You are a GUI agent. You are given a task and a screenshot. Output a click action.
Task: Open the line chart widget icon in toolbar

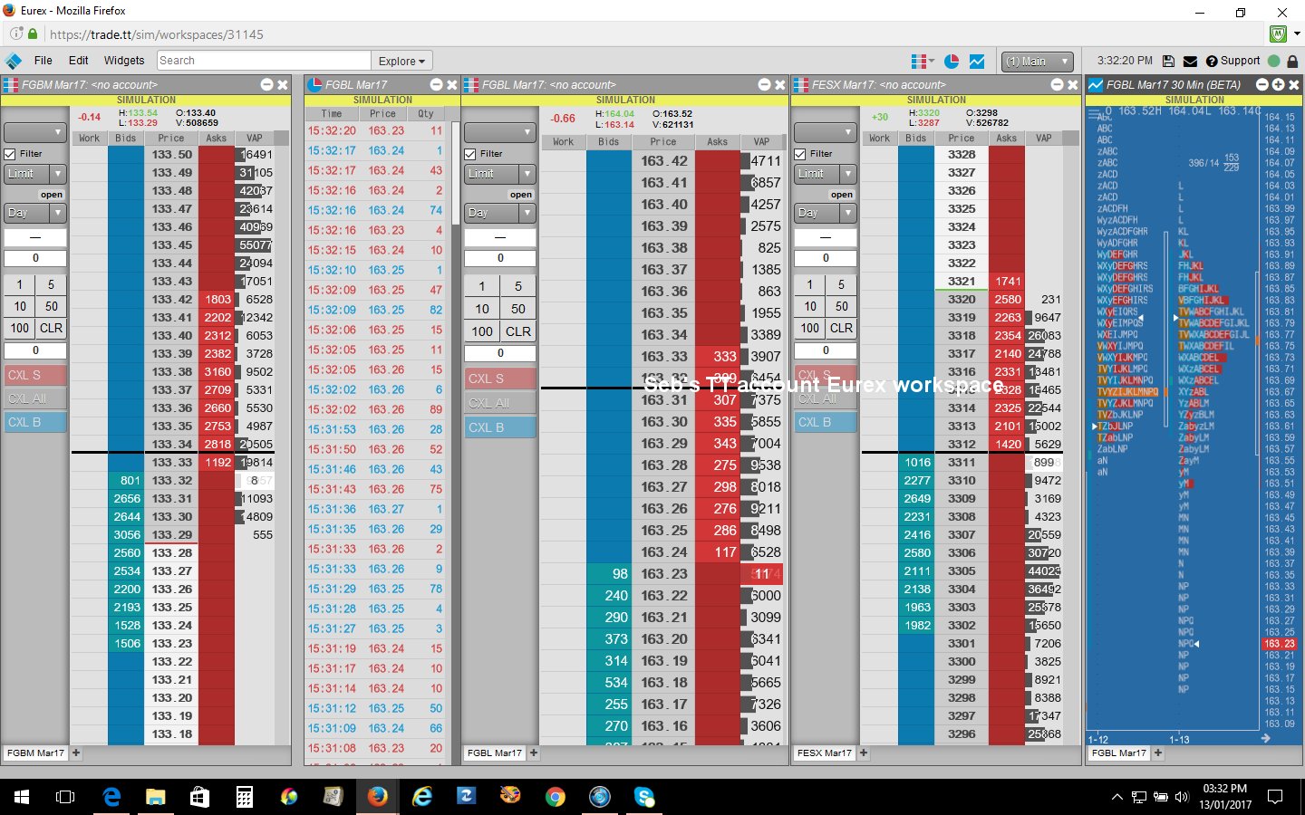[977, 61]
